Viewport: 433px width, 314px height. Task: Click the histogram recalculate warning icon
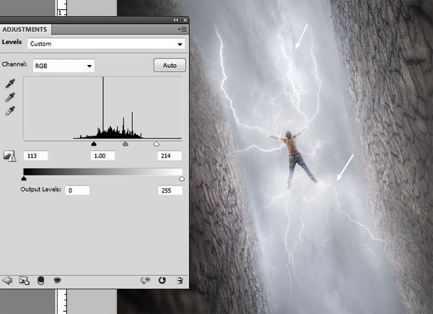11,155
